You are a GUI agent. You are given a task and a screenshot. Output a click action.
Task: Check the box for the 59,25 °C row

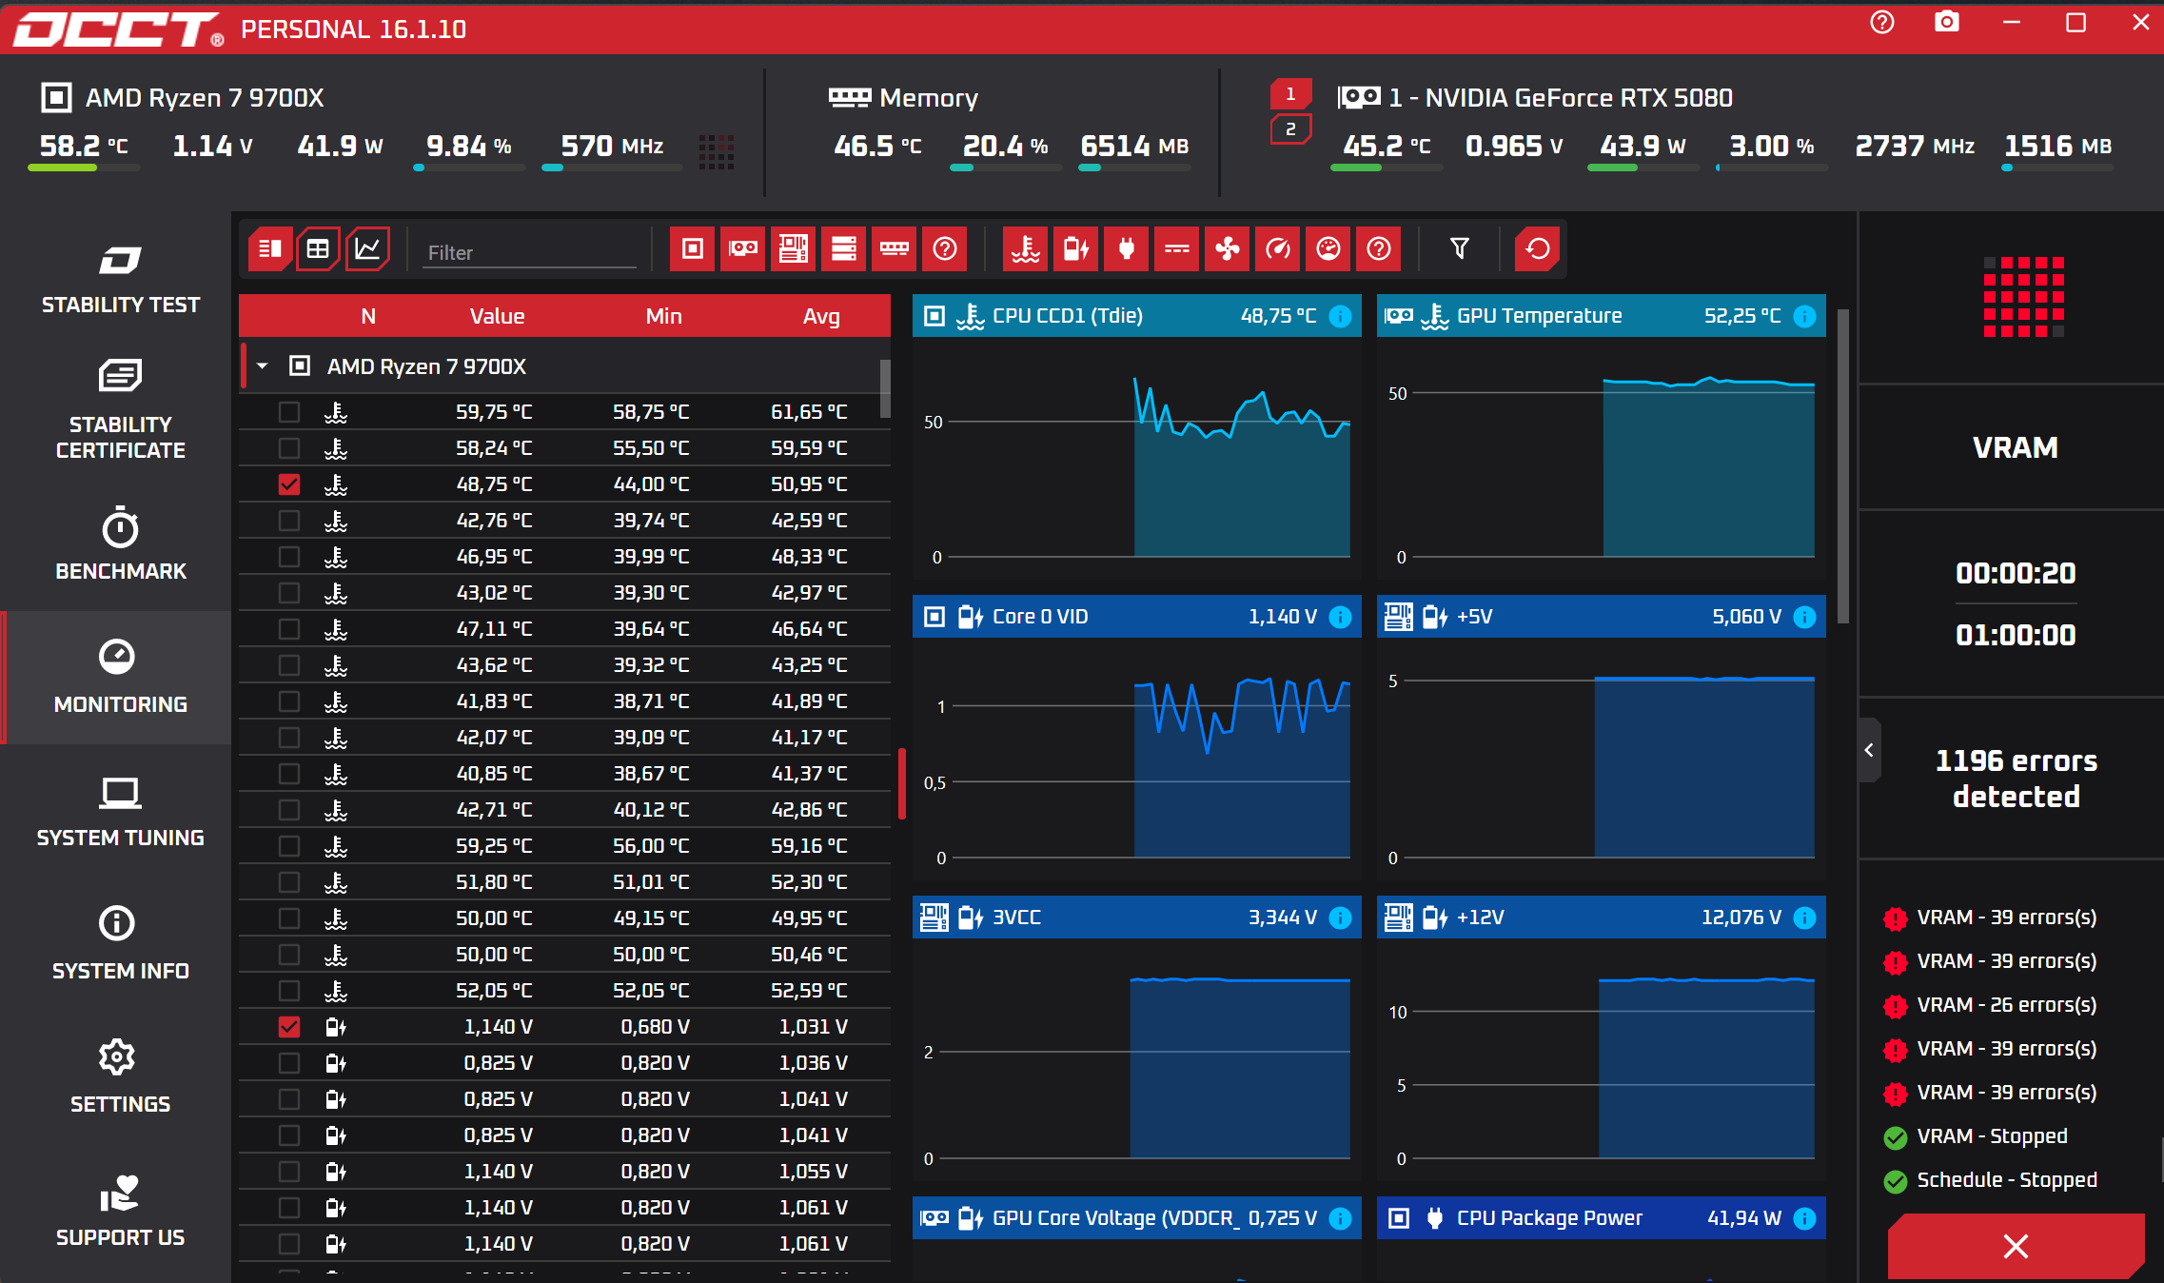[289, 846]
